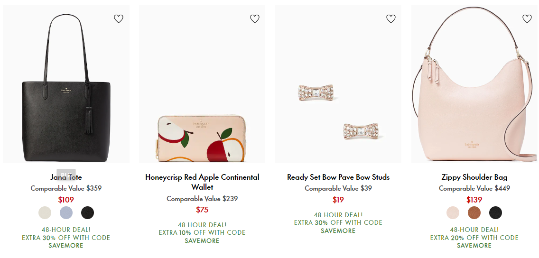Screen dimensions: 539x258
Task: Pick the black Zippy Shoulder Bag color
Action: point(495,212)
